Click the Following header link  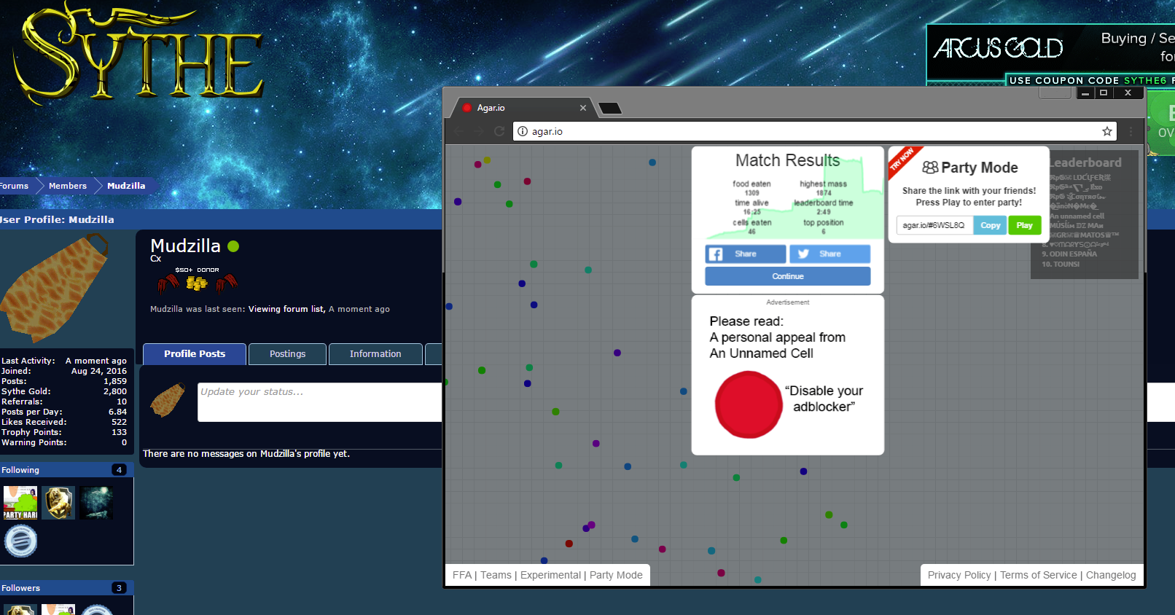click(x=20, y=470)
